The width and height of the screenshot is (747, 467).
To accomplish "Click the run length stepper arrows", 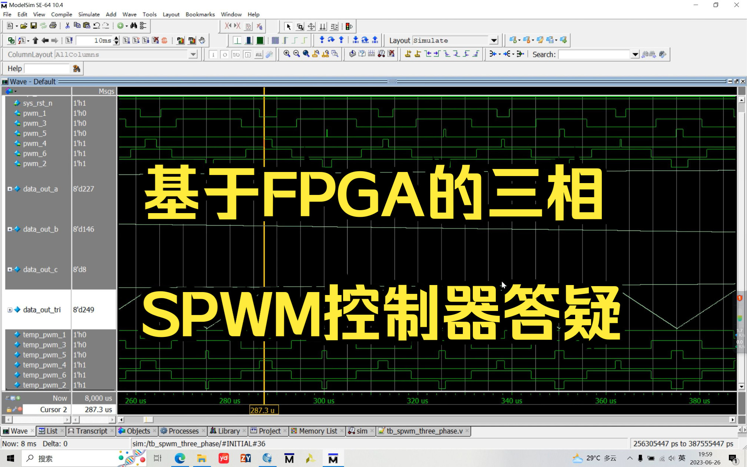I will 116,40.
